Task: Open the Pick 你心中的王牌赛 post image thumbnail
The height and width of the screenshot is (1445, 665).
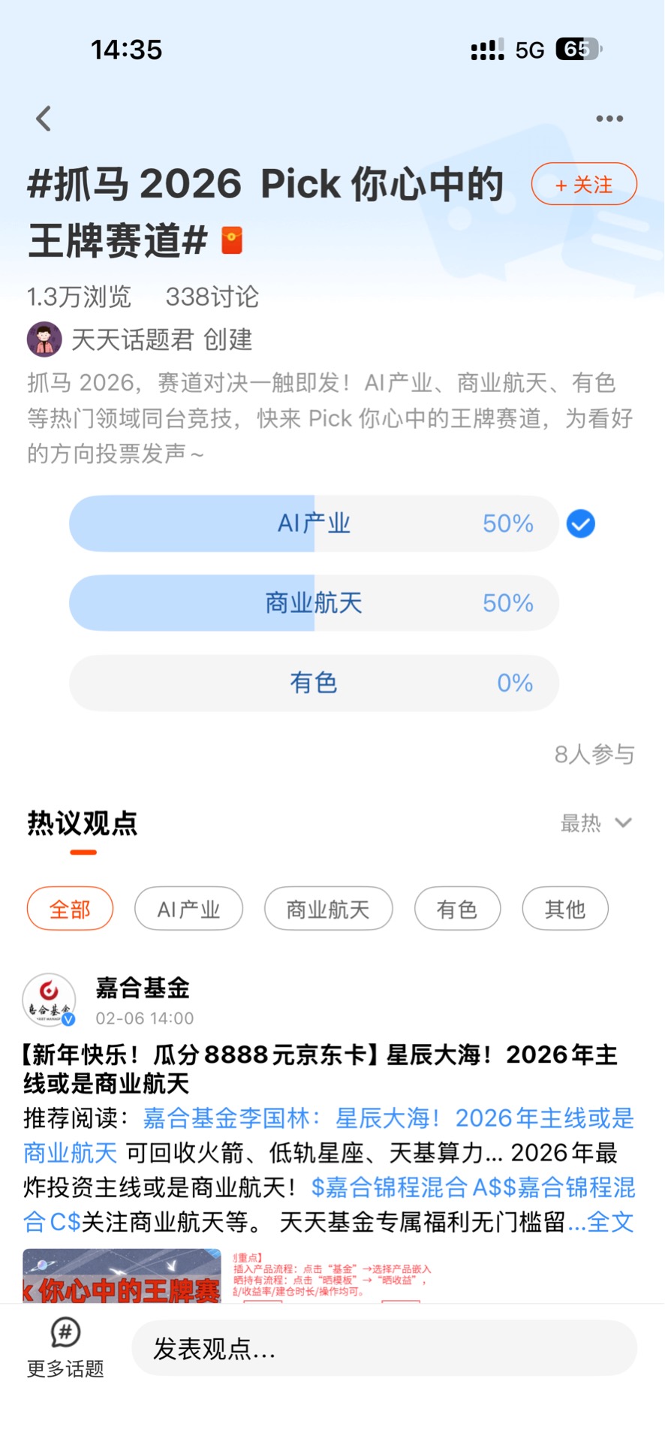Action: coord(122,1275)
